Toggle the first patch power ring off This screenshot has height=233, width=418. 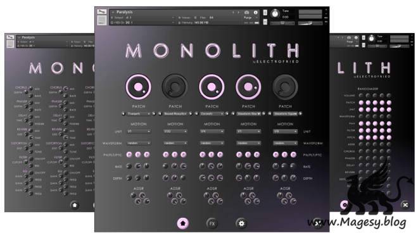click(138, 87)
